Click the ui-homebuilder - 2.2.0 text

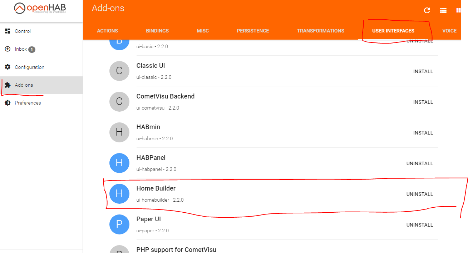click(160, 200)
